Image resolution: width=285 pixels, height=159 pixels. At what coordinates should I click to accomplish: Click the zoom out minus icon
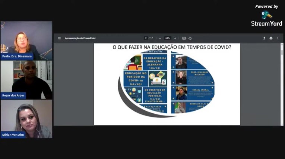point(160,38)
